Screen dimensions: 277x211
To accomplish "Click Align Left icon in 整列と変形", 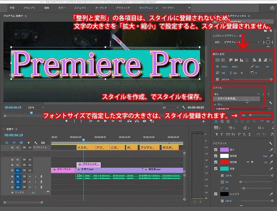I will pyautogui.click(x=254, y=60).
